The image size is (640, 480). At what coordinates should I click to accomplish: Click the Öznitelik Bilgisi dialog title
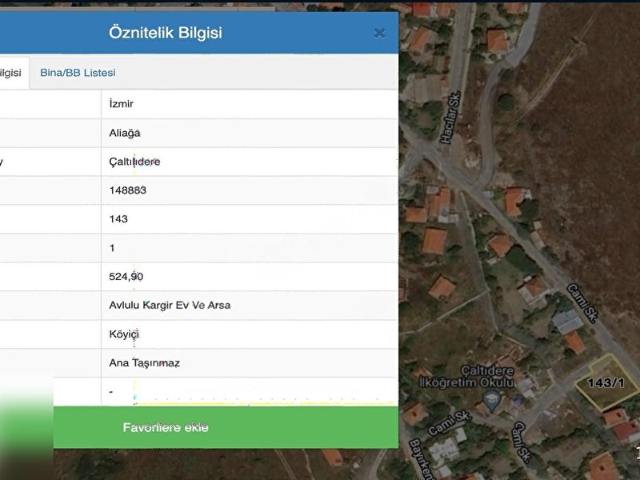166,33
